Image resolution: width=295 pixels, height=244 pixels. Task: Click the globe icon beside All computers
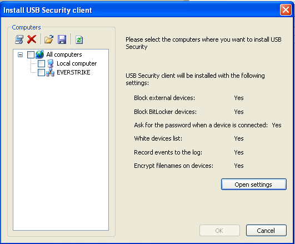pos(39,54)
